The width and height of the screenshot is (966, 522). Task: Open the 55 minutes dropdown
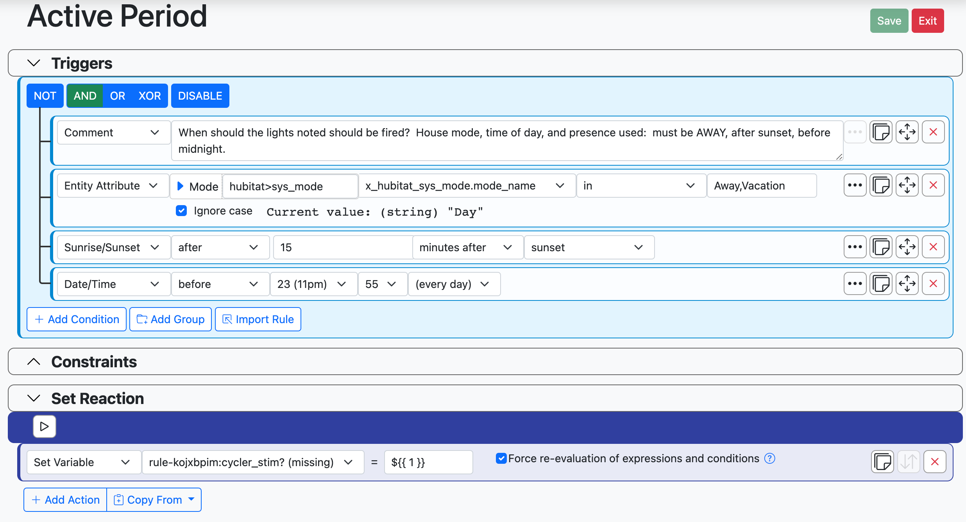(383, 284)
